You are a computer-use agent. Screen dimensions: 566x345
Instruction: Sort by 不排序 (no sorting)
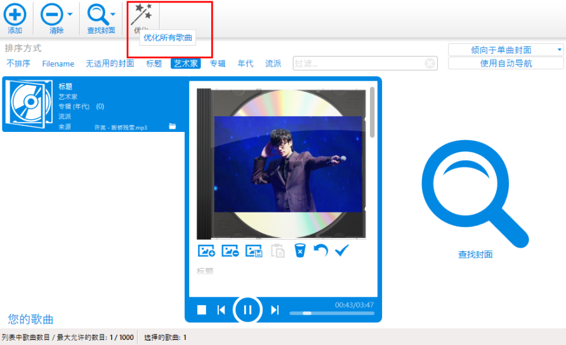(18, 63)
